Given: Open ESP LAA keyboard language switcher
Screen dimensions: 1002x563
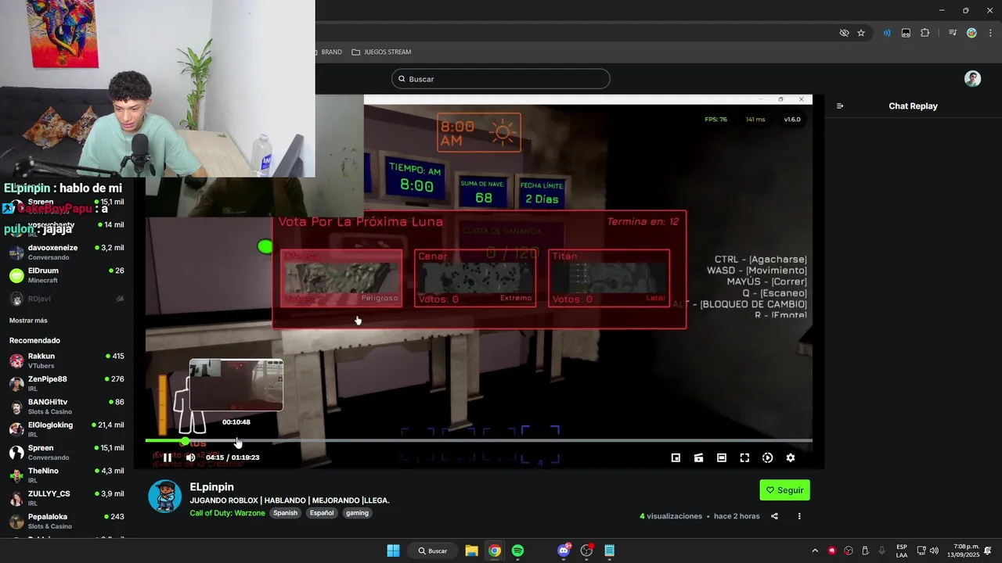Looking at the screenshot, I should click(902, 550).
